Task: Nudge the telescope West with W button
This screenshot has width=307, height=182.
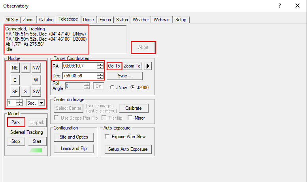Action: pyautogui.click(x=36, y=80)
